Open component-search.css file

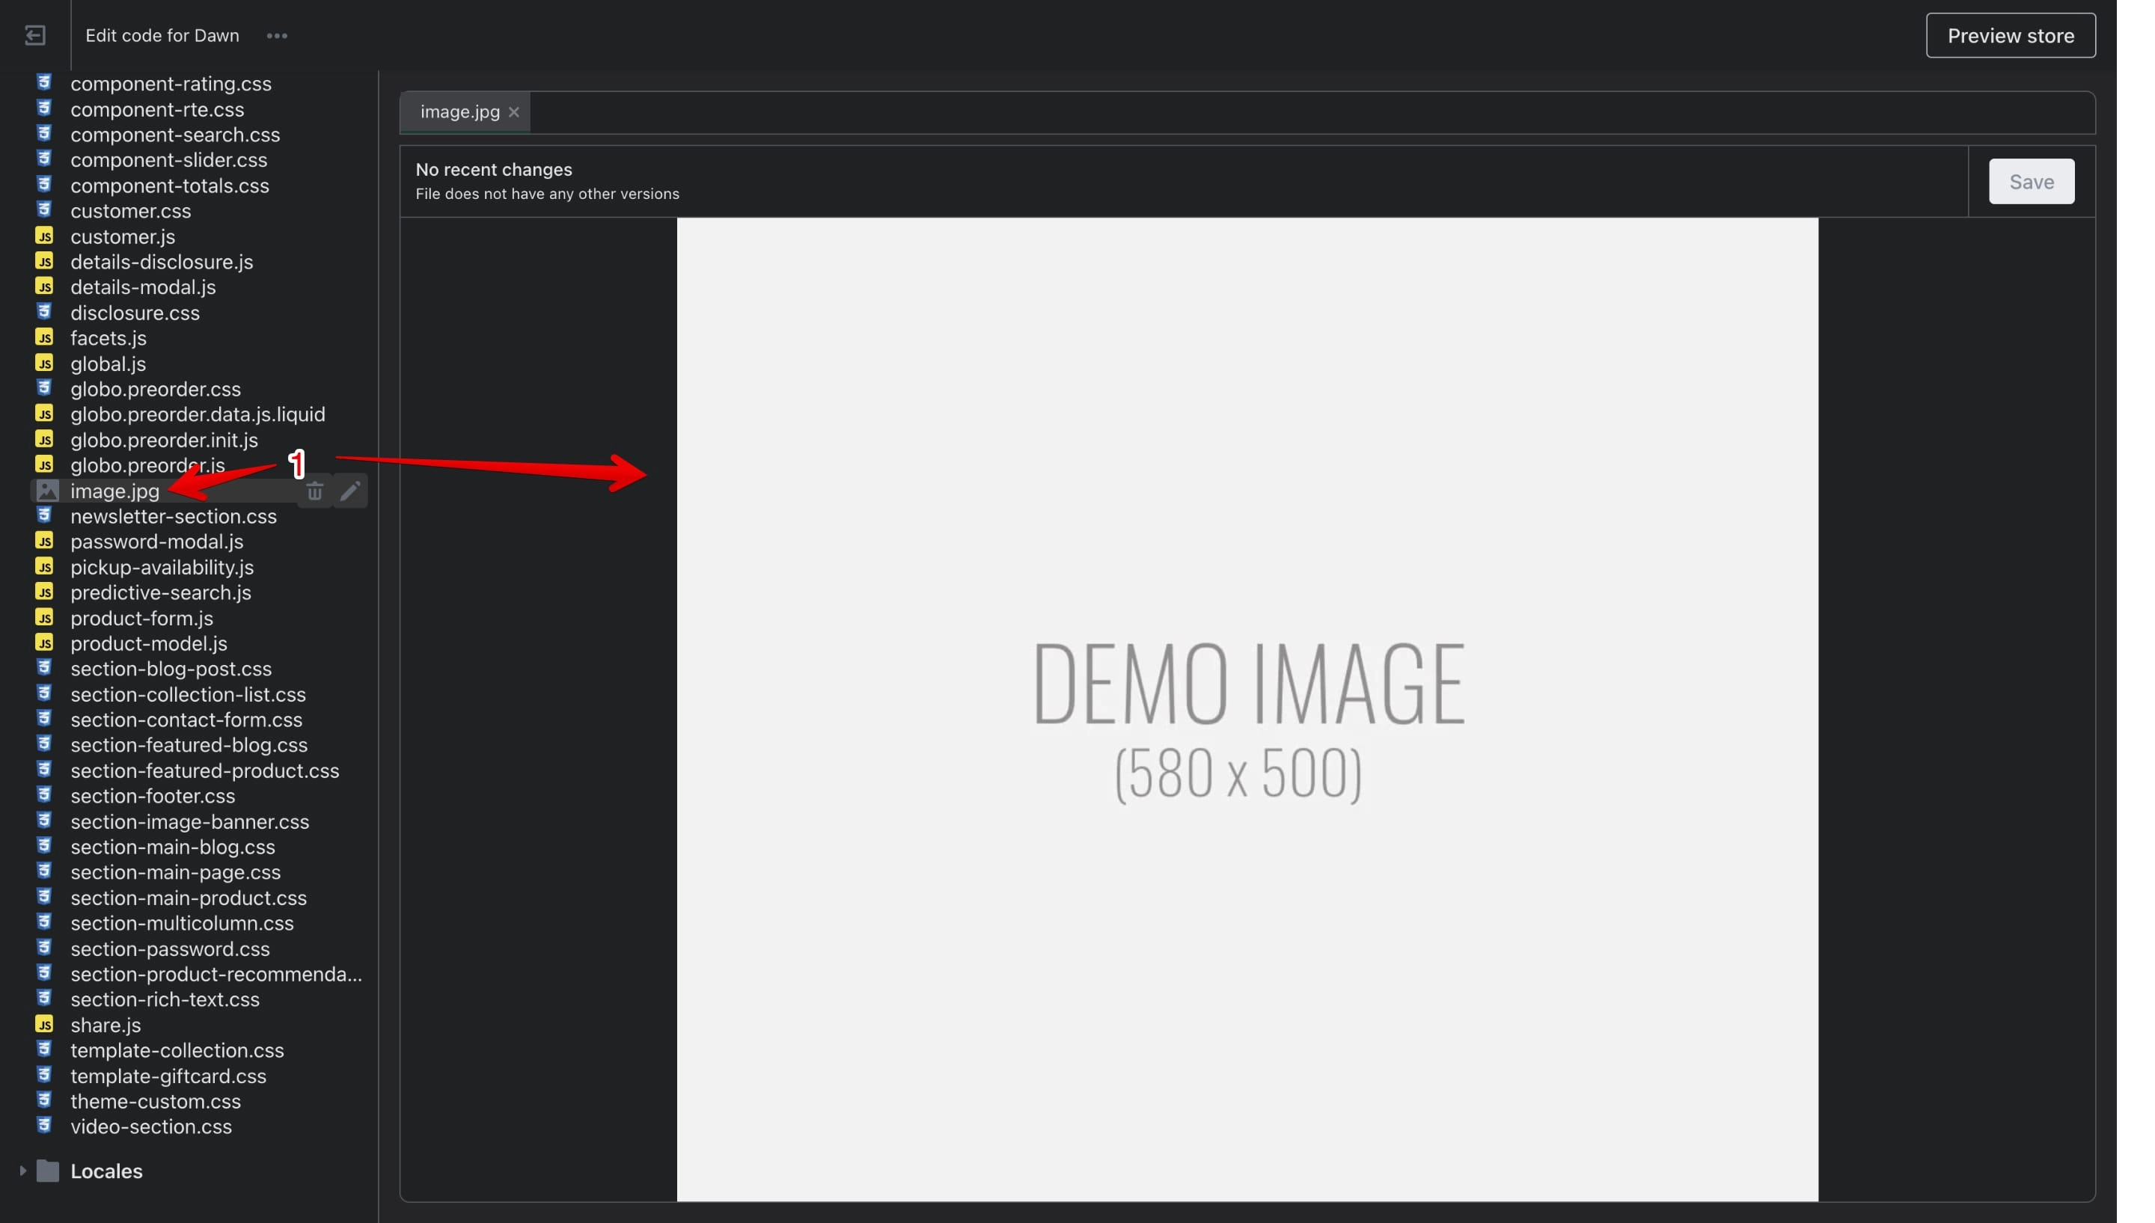[175, 135]
